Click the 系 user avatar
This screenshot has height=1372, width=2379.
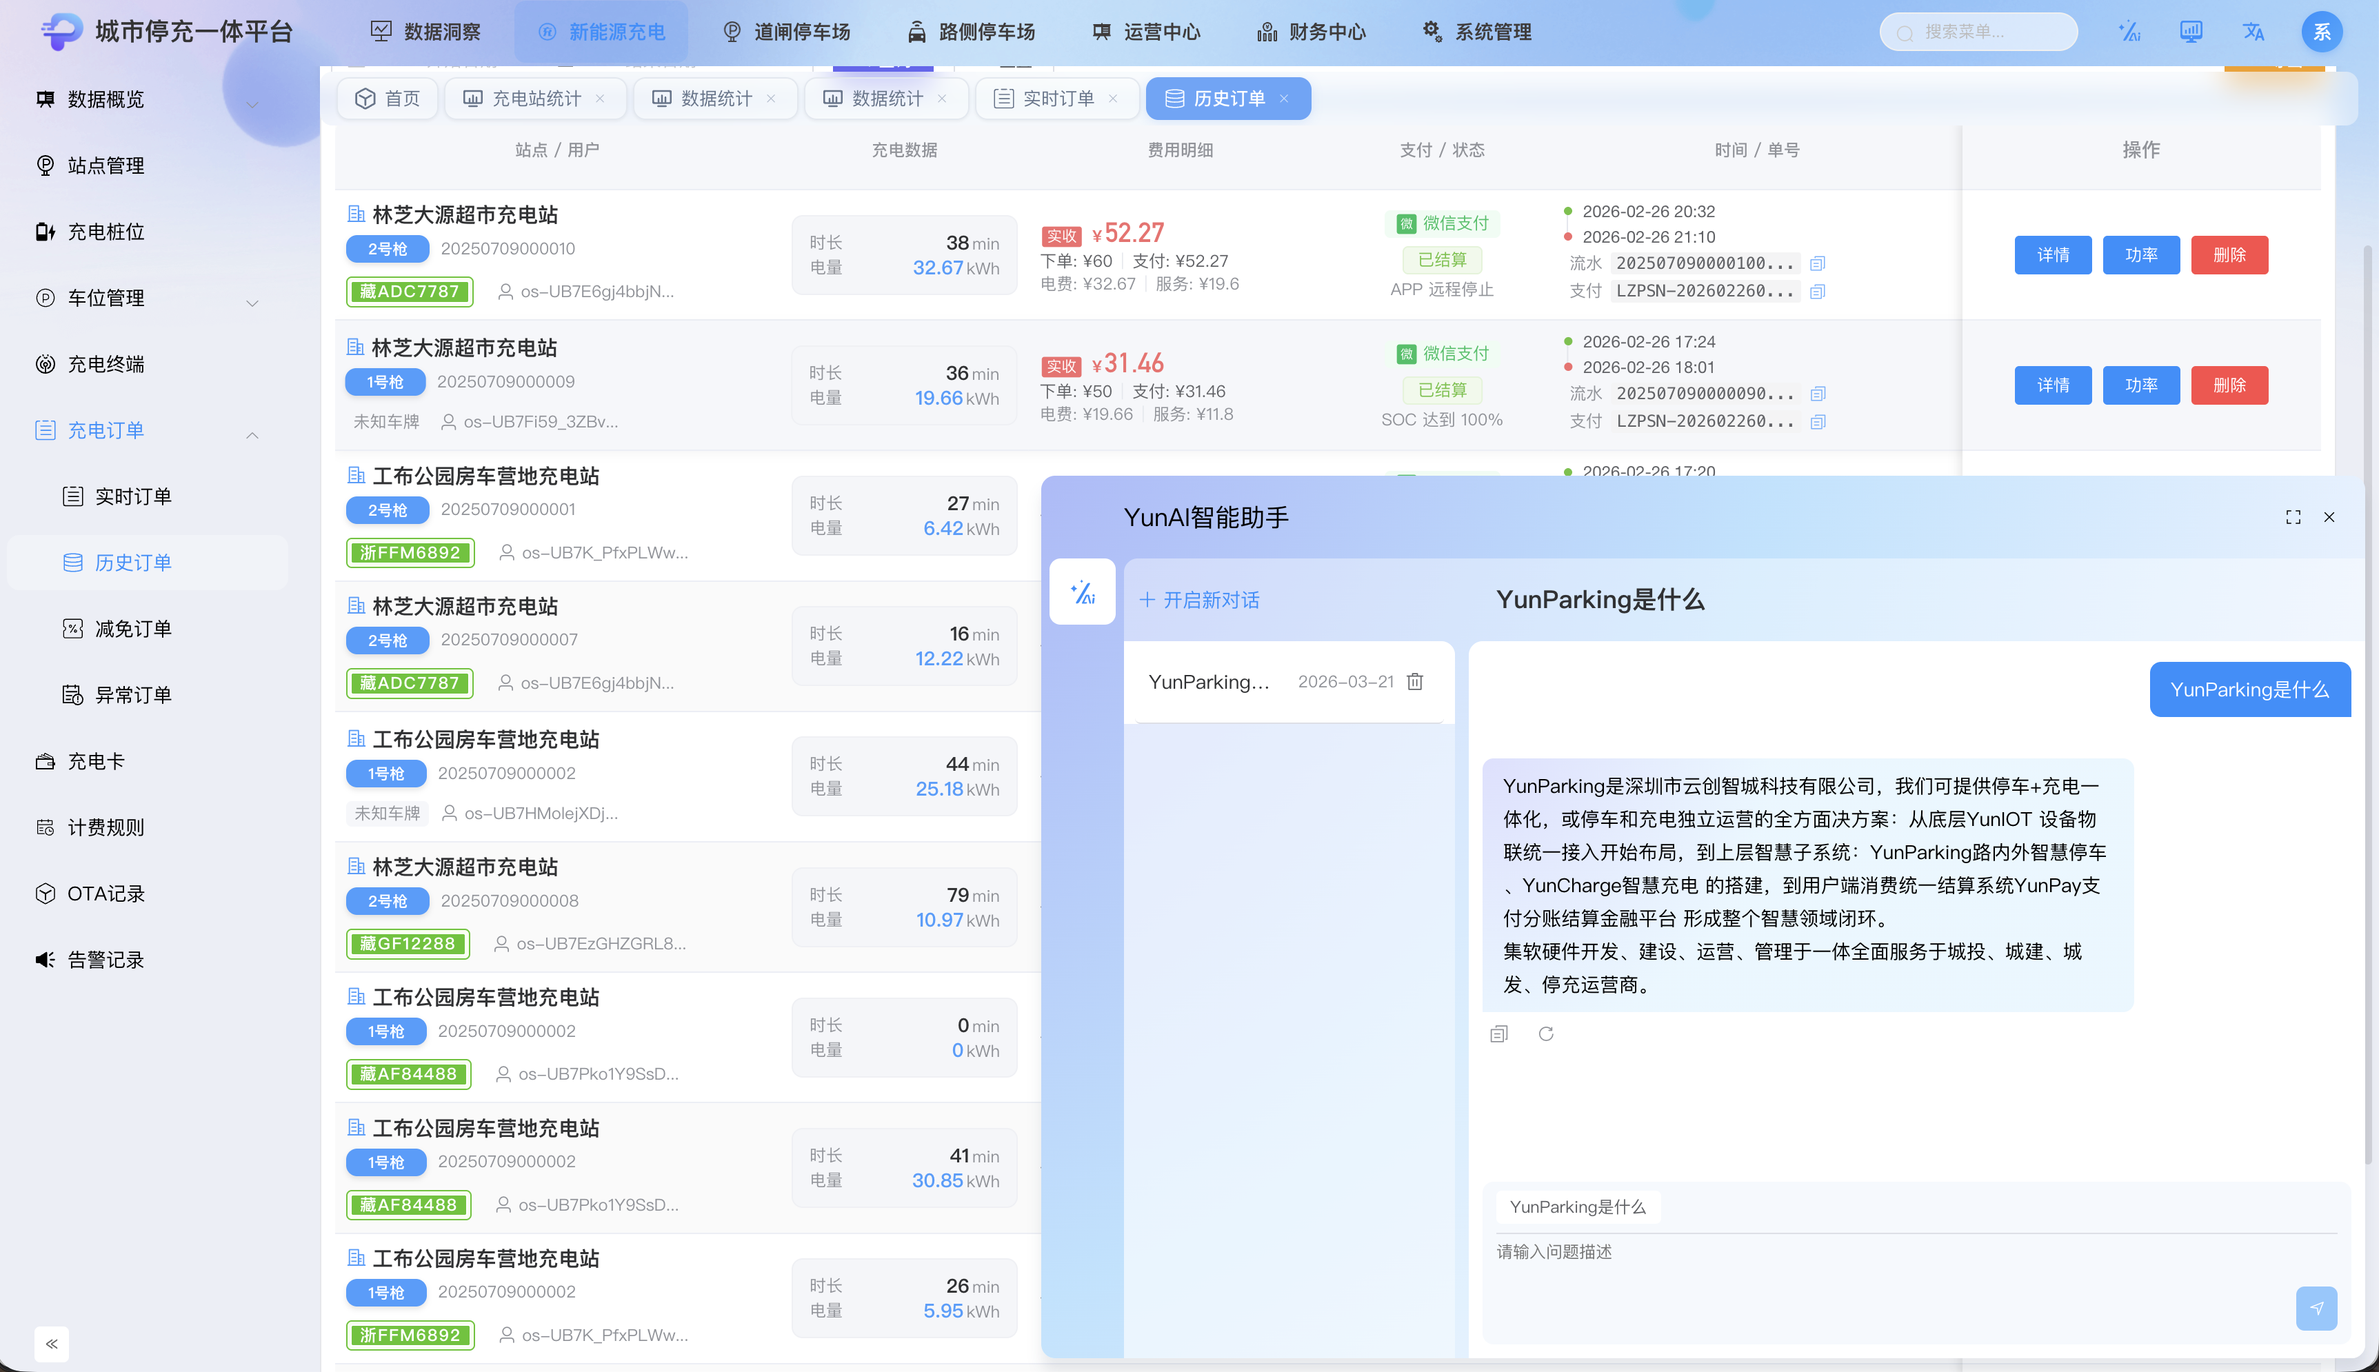click(2322, 31)
